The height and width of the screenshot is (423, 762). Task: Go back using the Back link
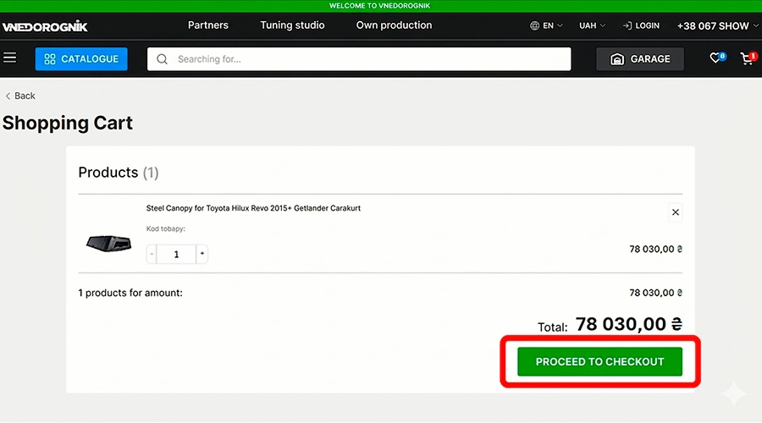pos(20,96)
